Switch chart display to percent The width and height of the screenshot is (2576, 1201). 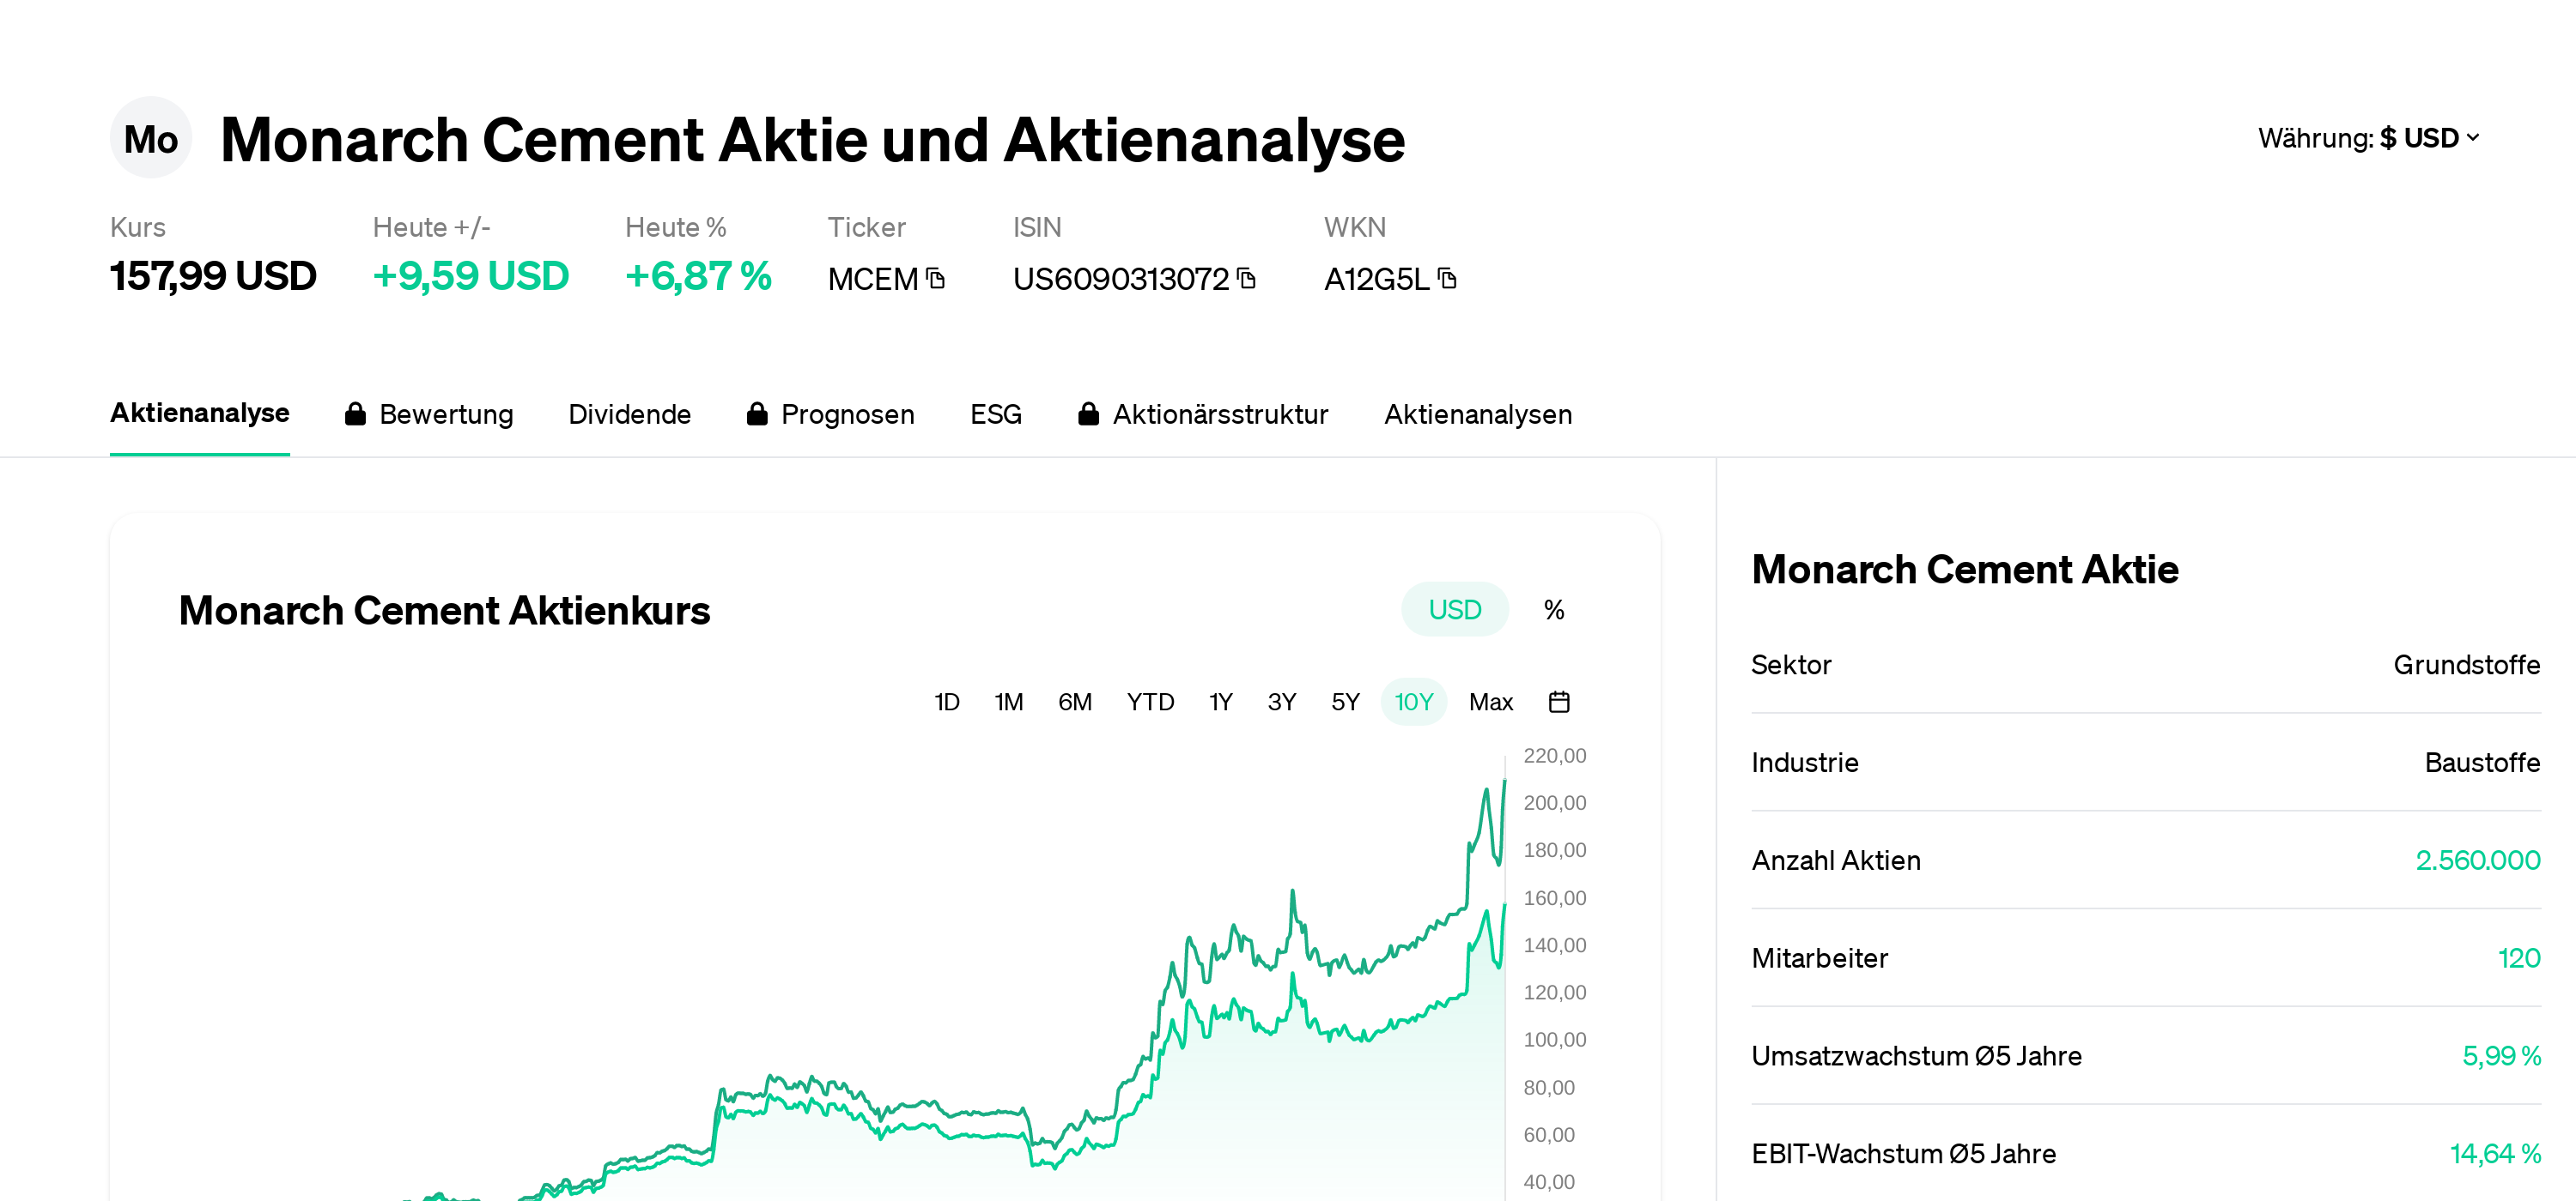(x=1553, y=609)
